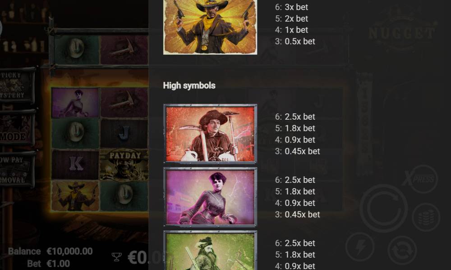The height and width of the screenshot is (270, 451).
Task: Click the trophy win icon
Action: click(116, 256)
